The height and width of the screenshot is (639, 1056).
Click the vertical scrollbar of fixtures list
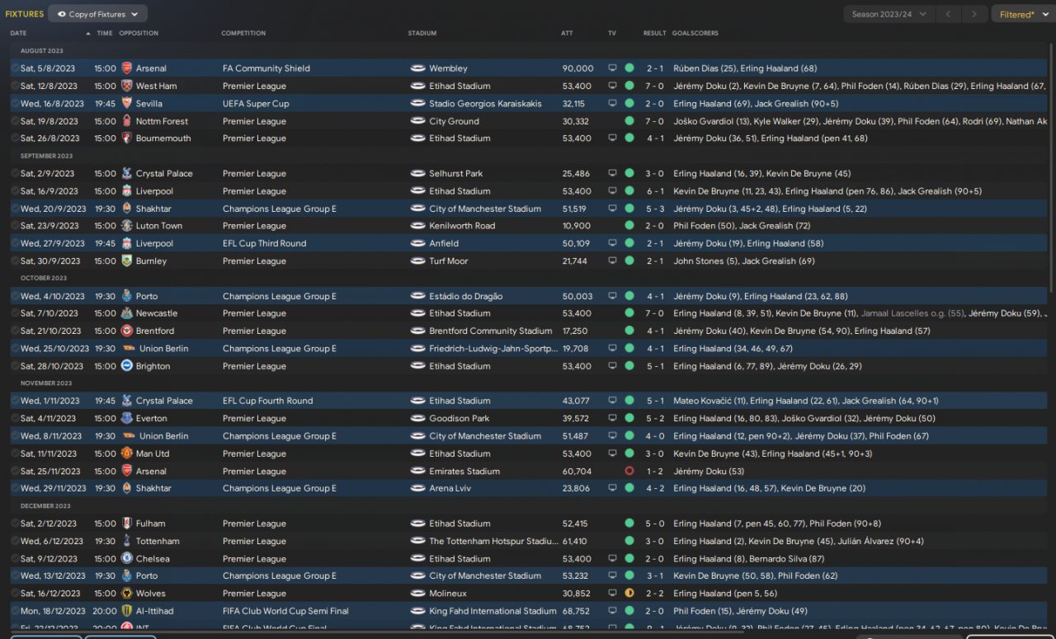click(x=1050, y=165)
